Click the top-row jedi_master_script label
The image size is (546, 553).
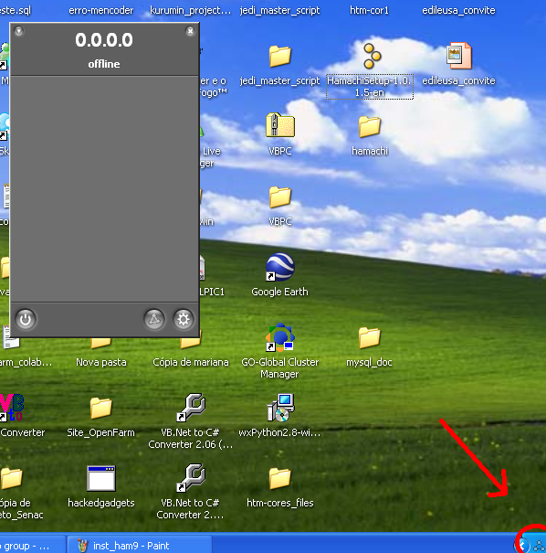279,10
